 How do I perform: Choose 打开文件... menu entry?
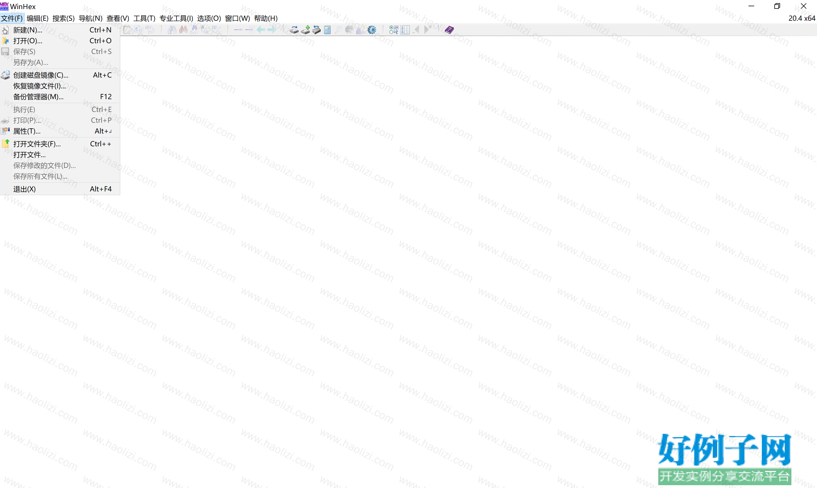point(60,155)
